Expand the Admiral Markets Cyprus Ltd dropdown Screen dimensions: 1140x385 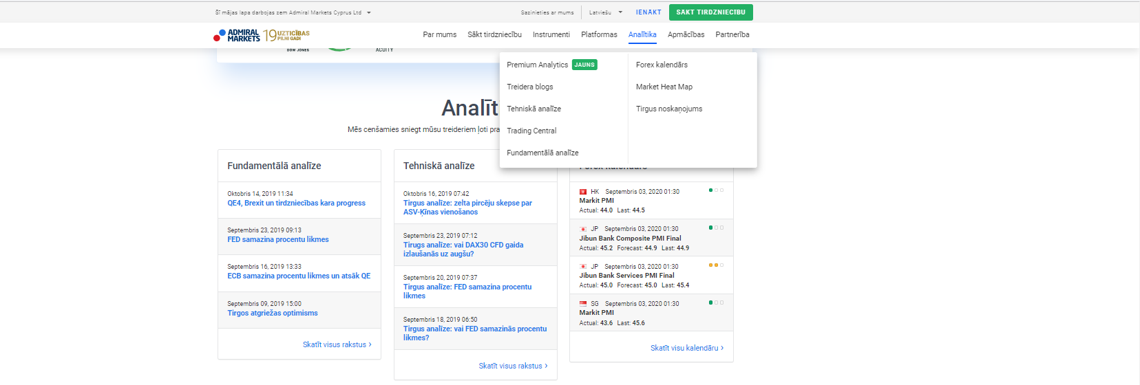pyautogui.click(x=369, y=12)
